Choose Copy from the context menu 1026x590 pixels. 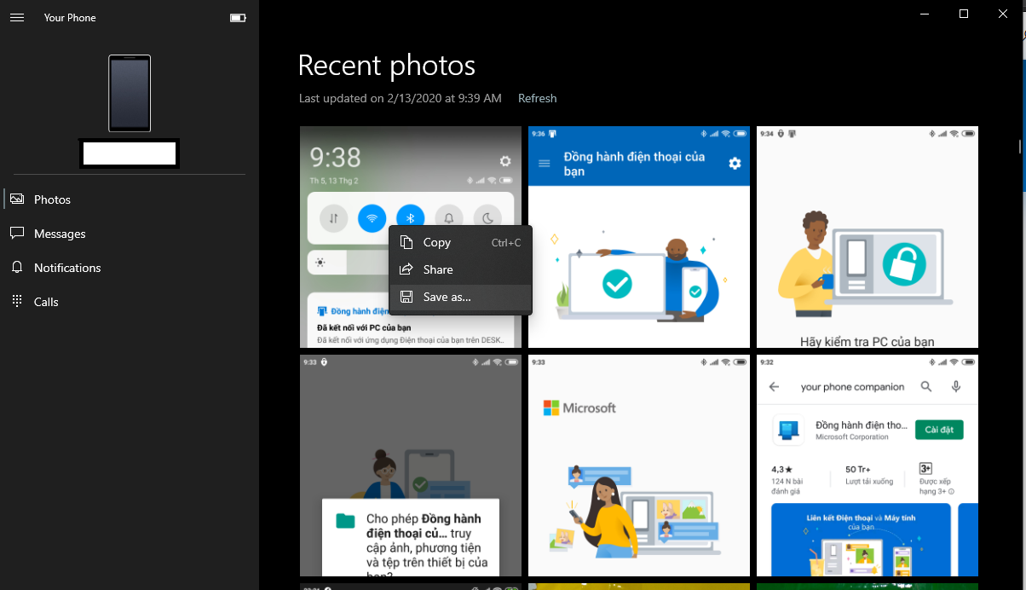[x=460, y=242]
